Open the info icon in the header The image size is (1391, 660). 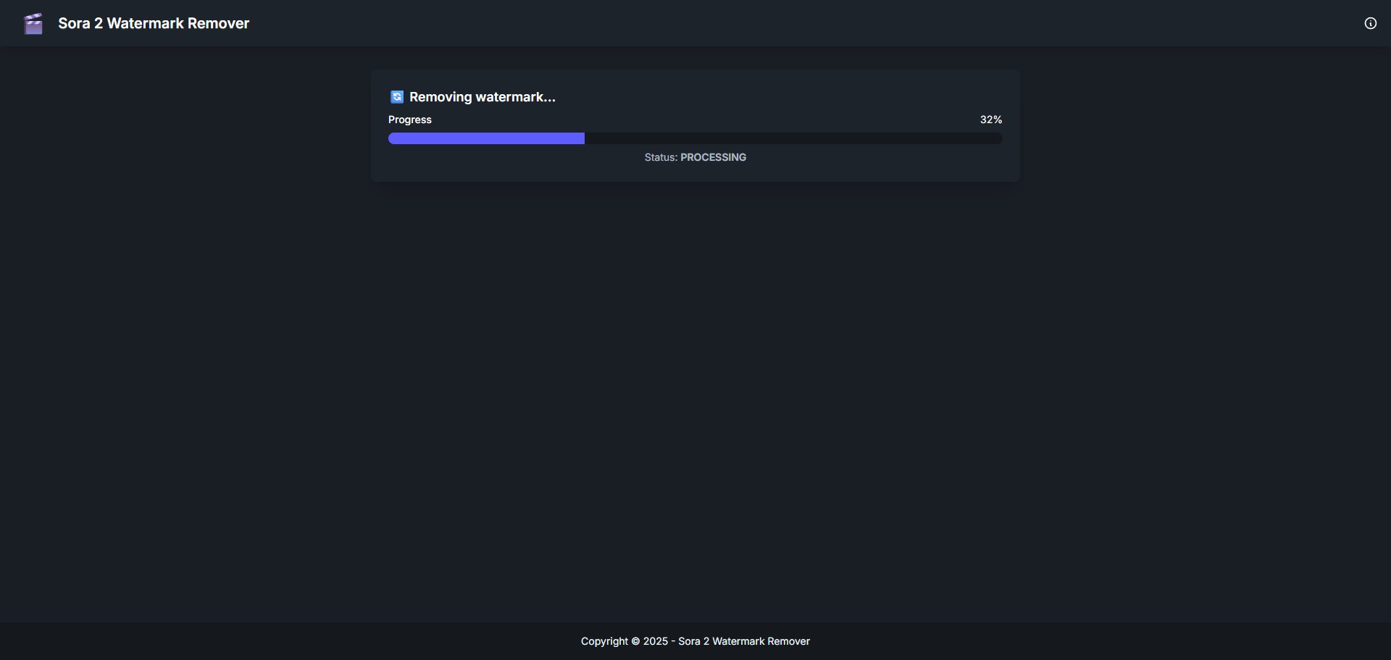[x=1370, y=23]
